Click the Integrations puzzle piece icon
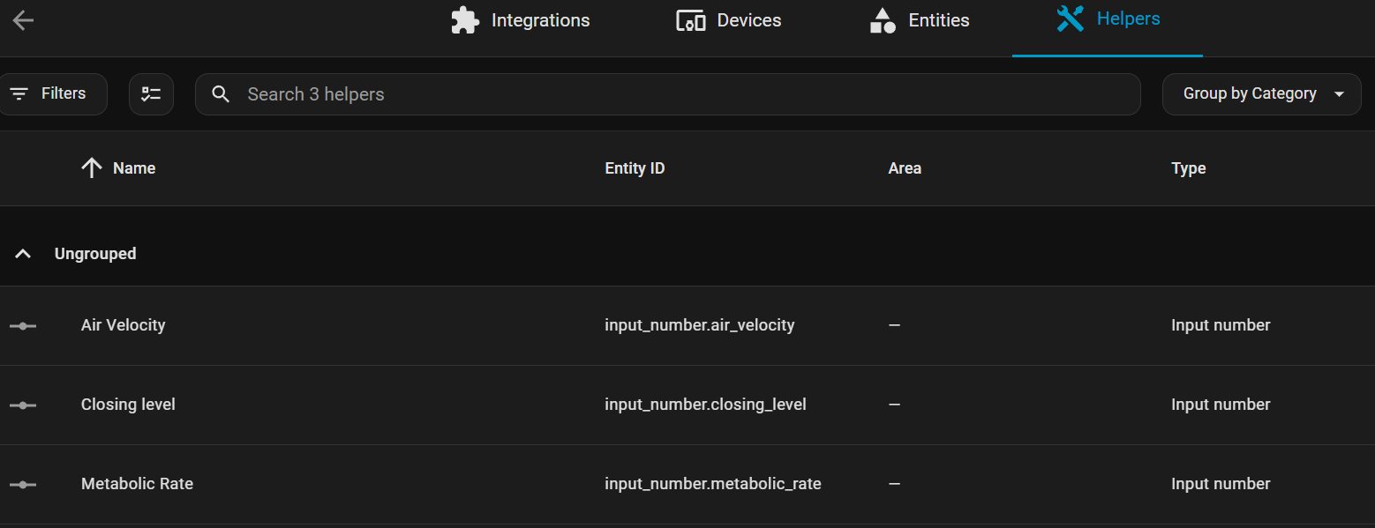 [465, 20]
